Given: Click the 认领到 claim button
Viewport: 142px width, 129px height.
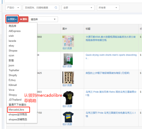Looking at the screenshot, I should tap(12, 19).
